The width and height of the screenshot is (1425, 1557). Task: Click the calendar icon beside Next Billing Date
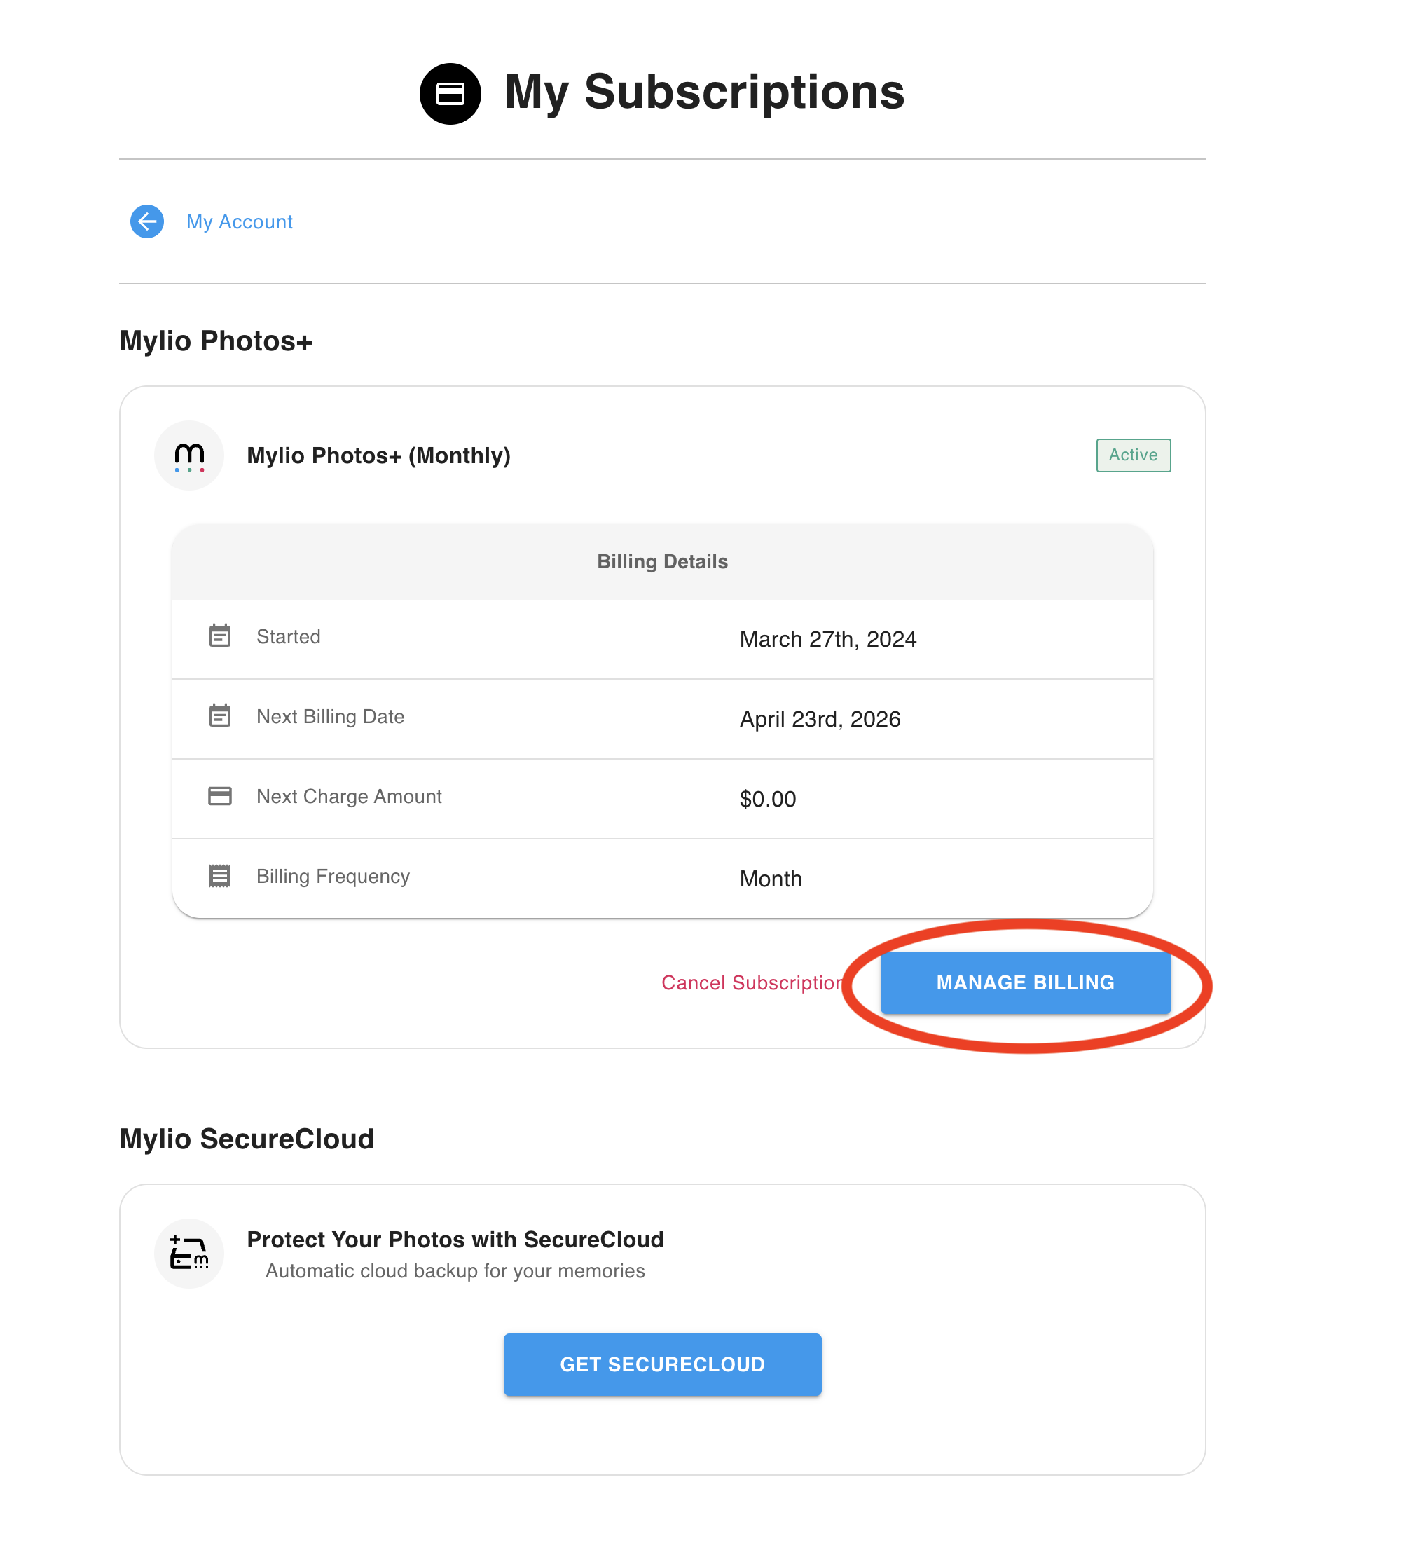tap(220, 716)
